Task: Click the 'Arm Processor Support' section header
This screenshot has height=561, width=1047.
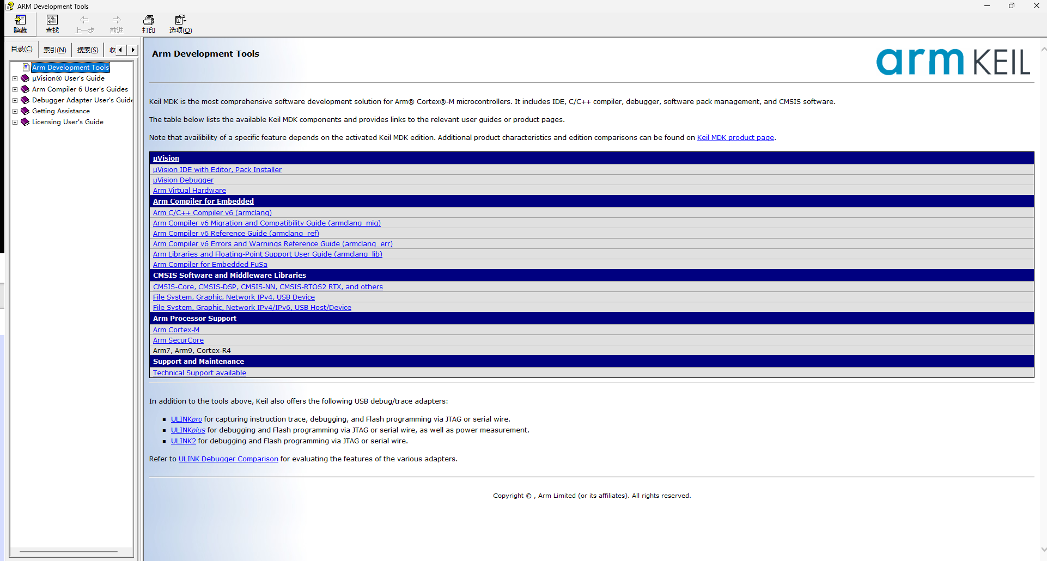Action: click(x=194, y=319)
